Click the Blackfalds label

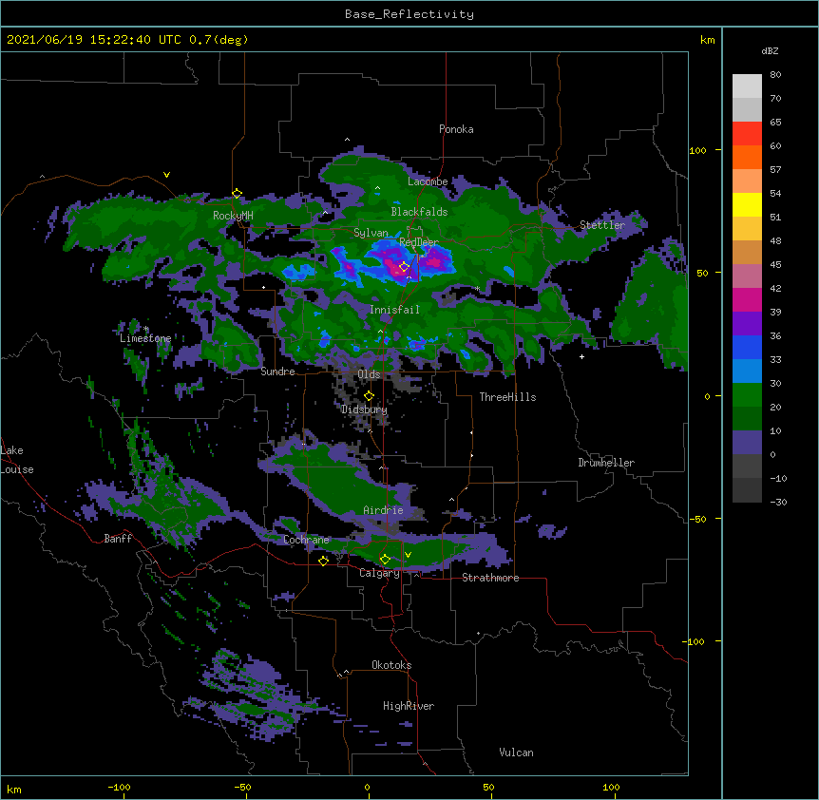coord(419,212)
